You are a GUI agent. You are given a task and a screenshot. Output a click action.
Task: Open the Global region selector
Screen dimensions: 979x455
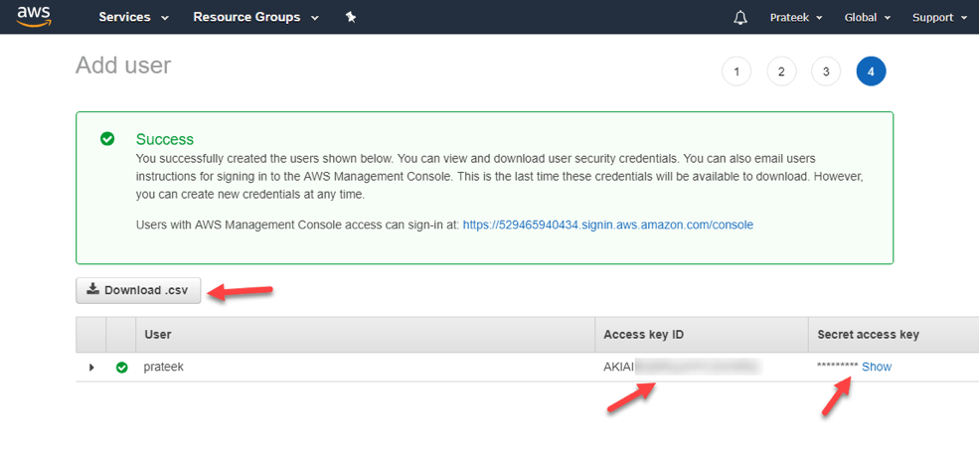tap(867, 18)
